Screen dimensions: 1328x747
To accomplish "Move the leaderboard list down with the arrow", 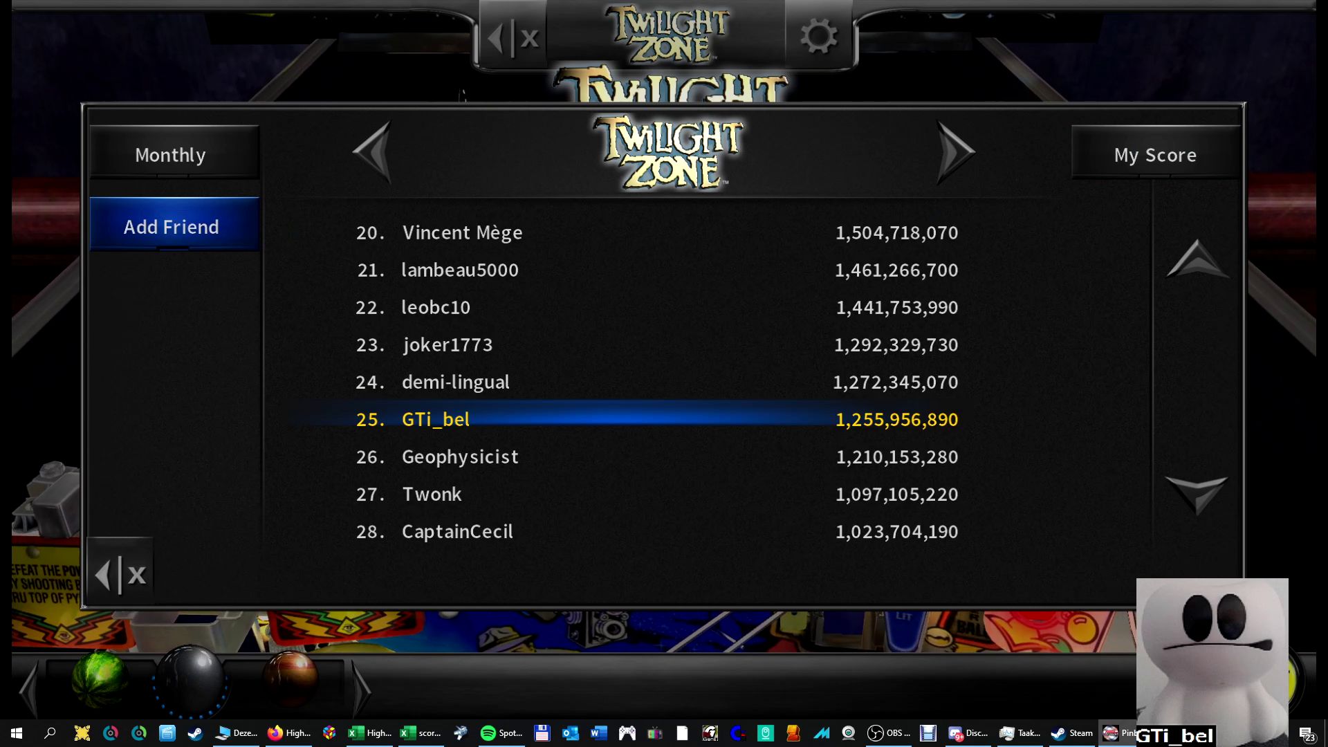I will coord(1197,494).
